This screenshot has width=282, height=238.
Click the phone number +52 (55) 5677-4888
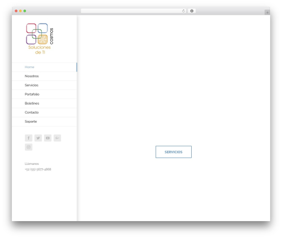[38, 169]
